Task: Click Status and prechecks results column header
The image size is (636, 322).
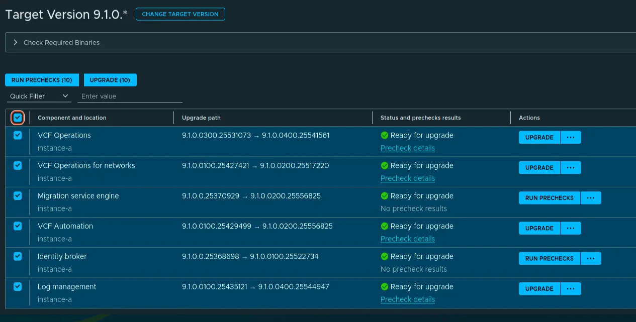Action: [x=421, y=118]
